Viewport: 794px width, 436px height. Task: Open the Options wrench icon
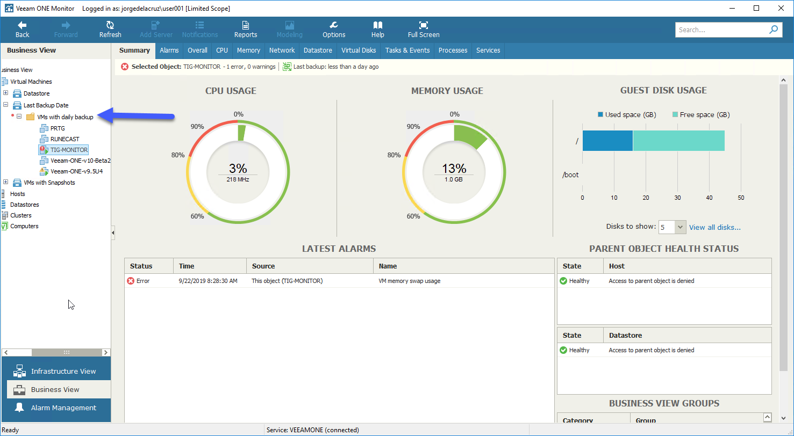point(334,25)
